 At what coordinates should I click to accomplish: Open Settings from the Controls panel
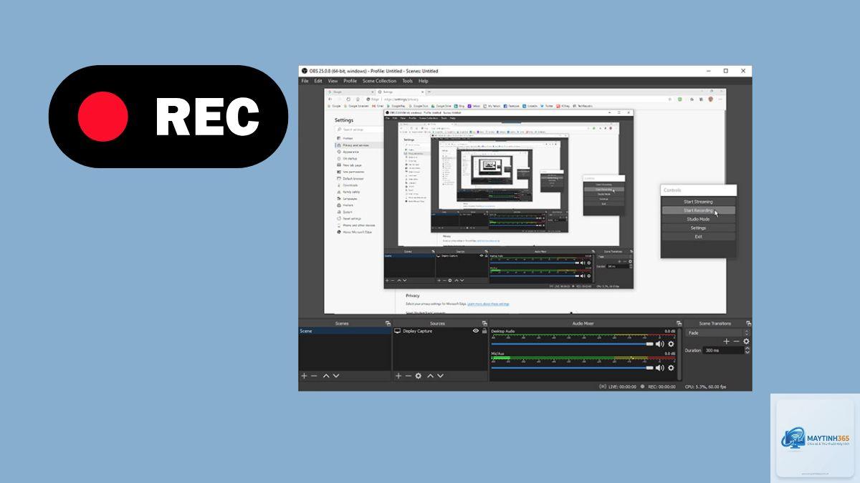[x=698, y=228]
